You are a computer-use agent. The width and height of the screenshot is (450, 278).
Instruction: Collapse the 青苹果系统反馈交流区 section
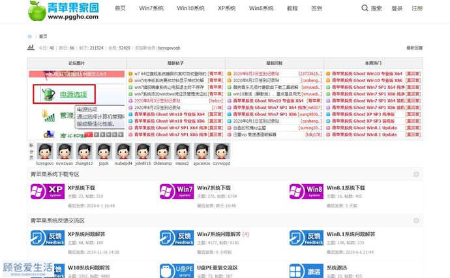(x=416, y=221)
